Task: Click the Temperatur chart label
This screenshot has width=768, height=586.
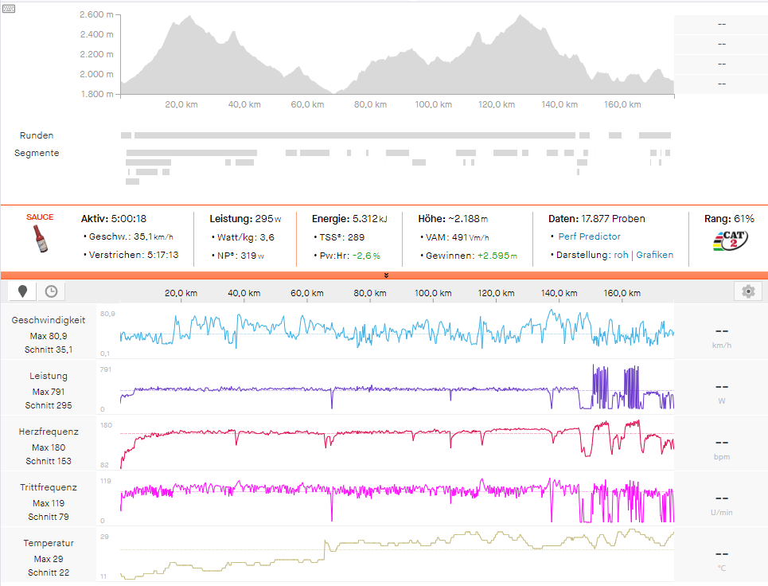Action: (x=49, y=543)
